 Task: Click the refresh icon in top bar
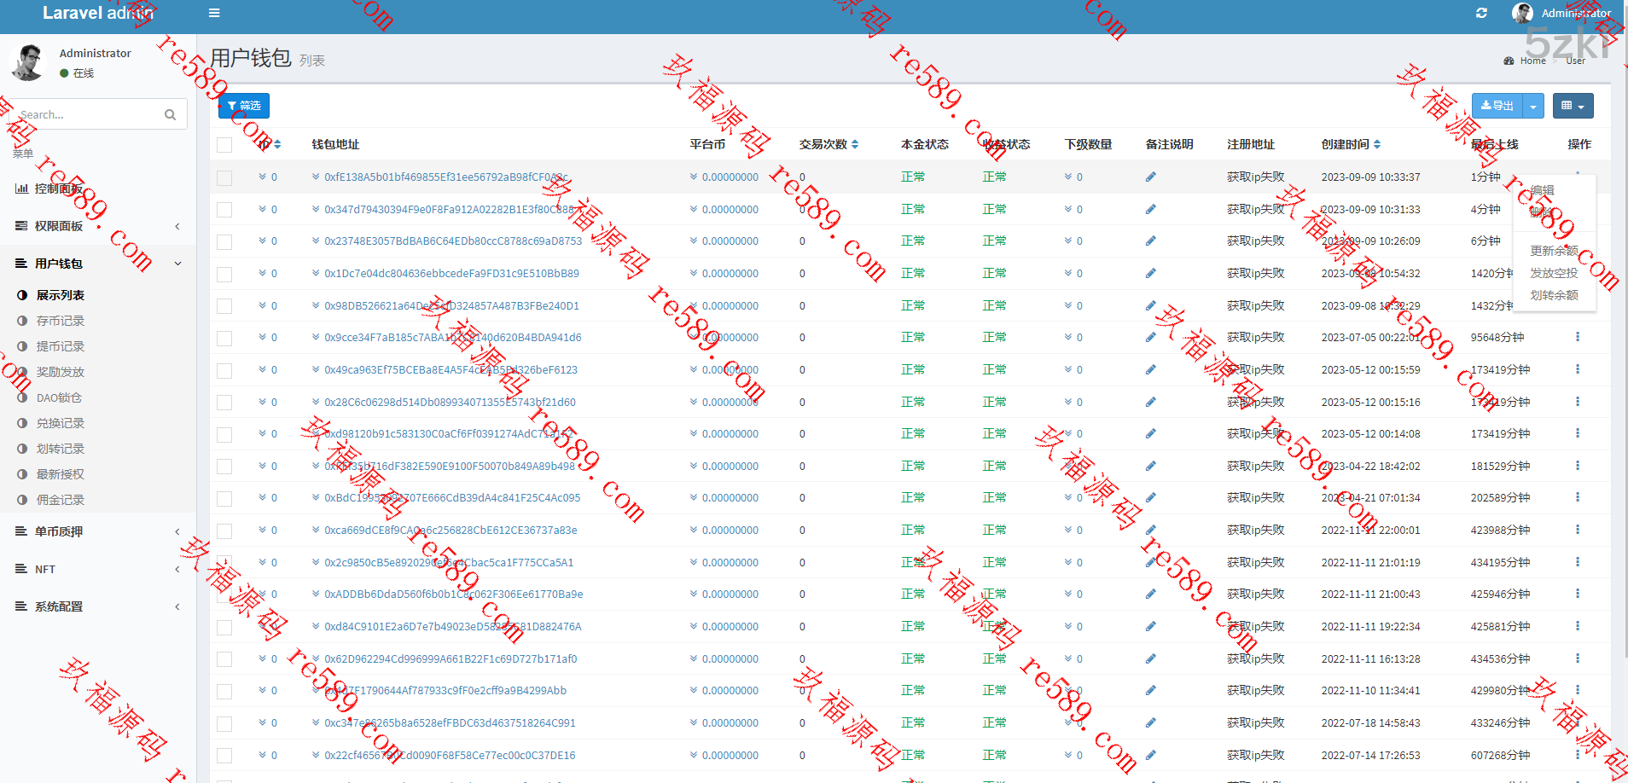pos(1481,13)
